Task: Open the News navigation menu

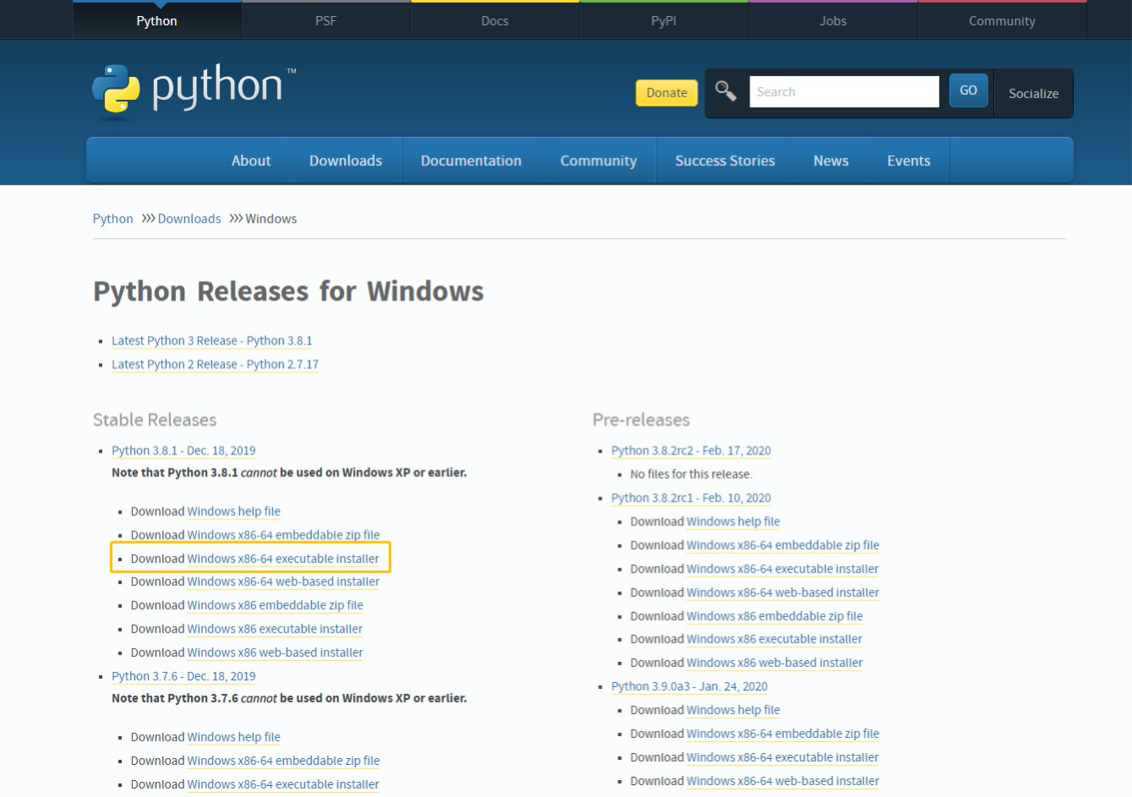Action: coord(831,161)
